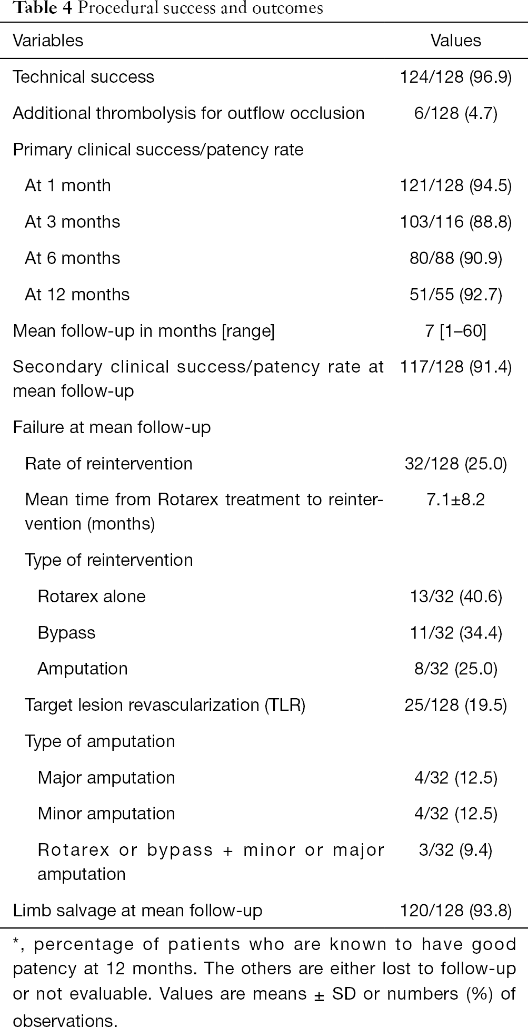This screenshot has height=1027, width=528.
Task: Click Mean follow-up in months row
Action: 264,331
